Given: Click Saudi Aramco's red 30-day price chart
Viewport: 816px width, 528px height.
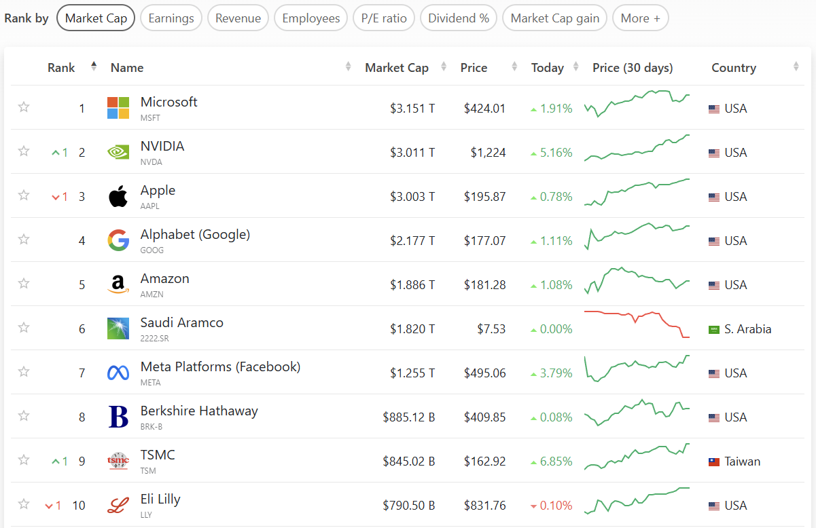Looking at the screenshot, I should [x=637, y=324].
